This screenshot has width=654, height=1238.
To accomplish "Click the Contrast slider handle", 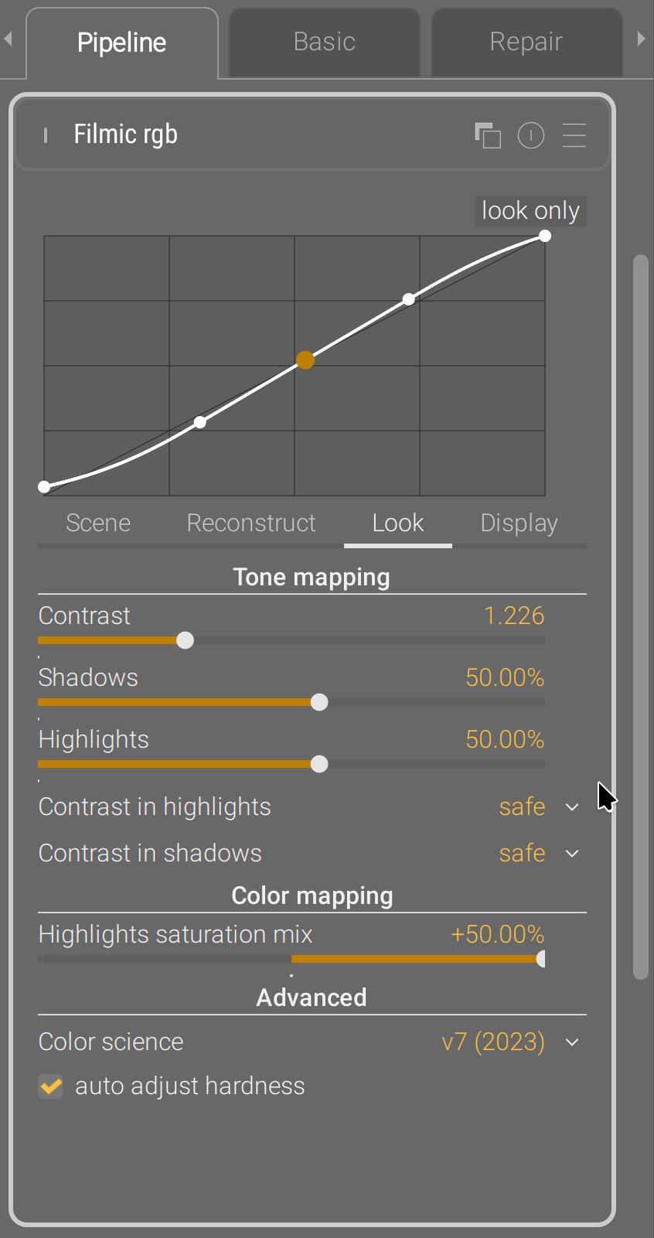I will pos(185,640).
